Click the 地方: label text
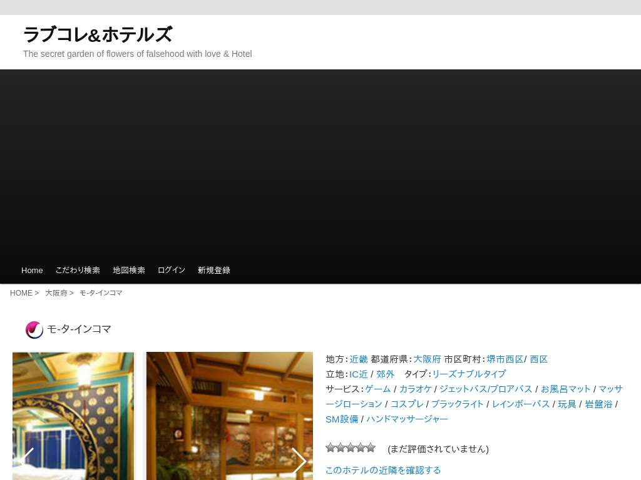 [x=337, y=359]
